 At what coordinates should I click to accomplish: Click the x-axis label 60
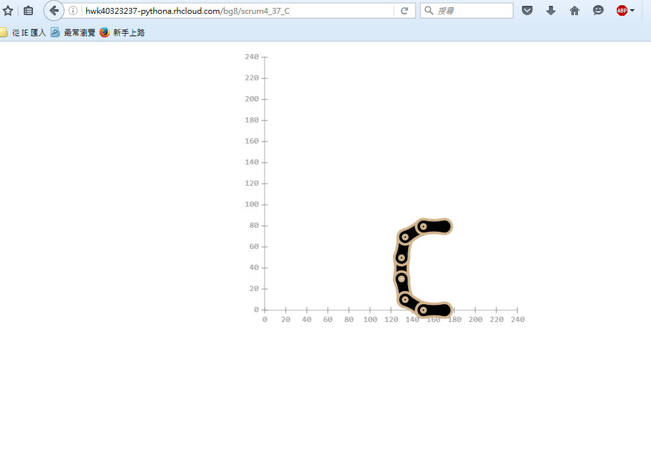[328, 319]
